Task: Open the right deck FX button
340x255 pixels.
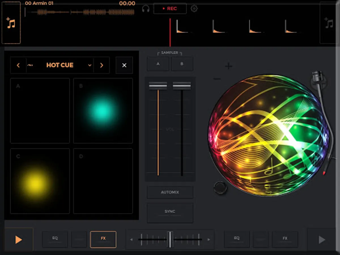Action: (x=285, y=239)
